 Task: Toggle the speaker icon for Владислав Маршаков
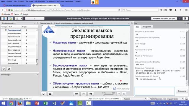[27, 47]
